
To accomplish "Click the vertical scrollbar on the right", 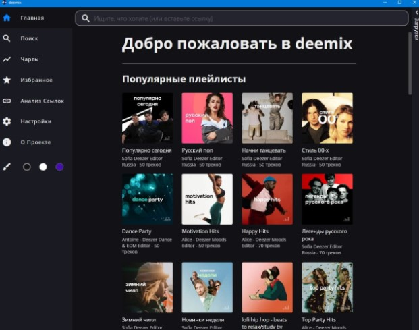I will [x=409, y=64].
